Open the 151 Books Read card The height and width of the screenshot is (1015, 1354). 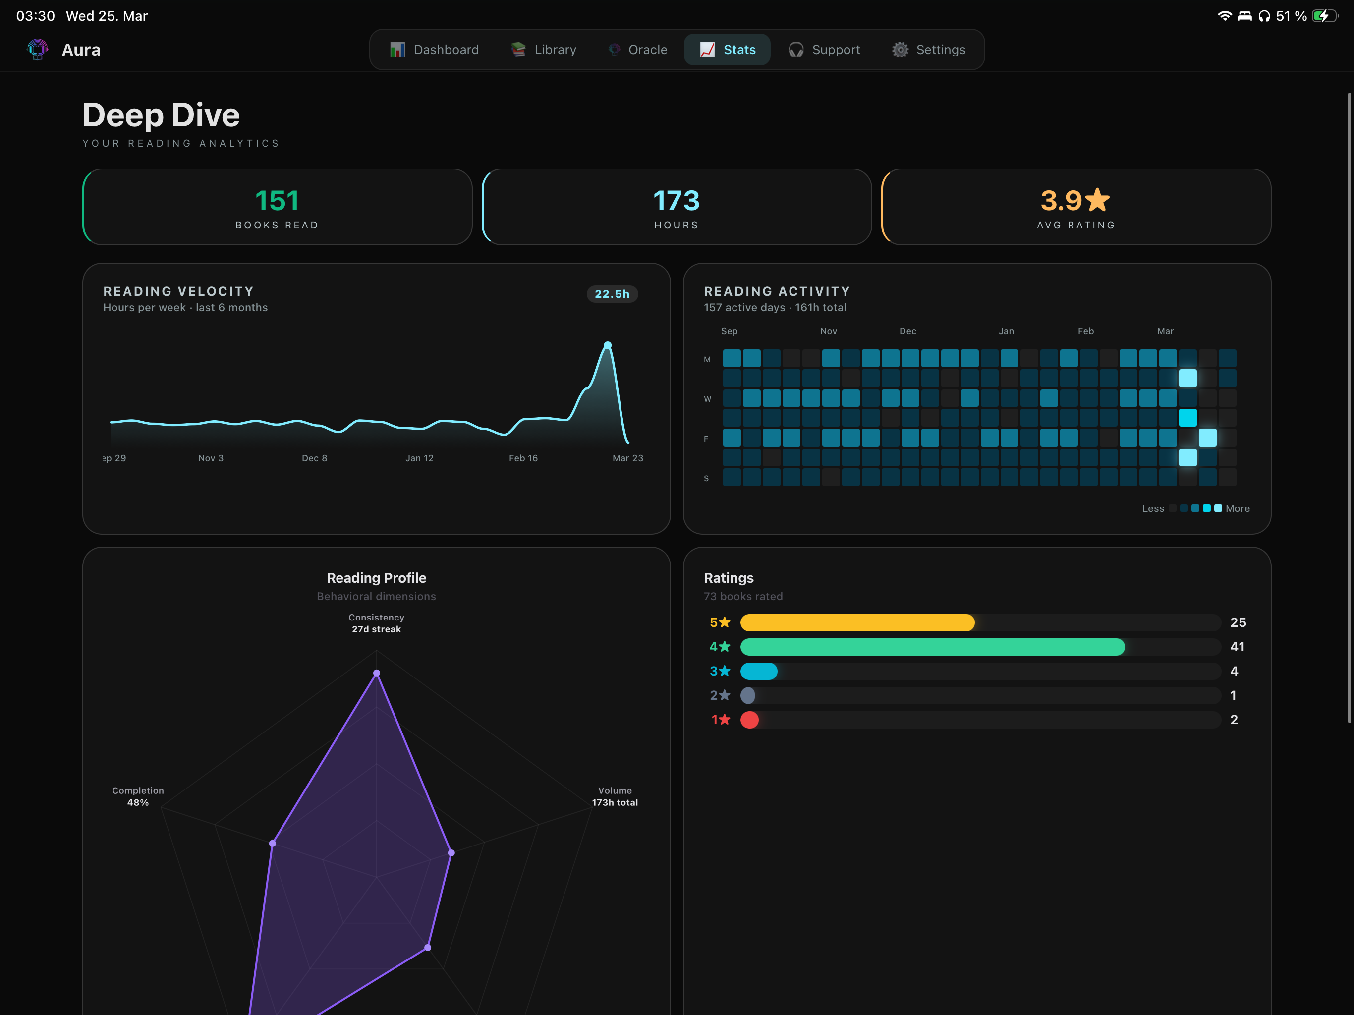click(x=277, y=207)
